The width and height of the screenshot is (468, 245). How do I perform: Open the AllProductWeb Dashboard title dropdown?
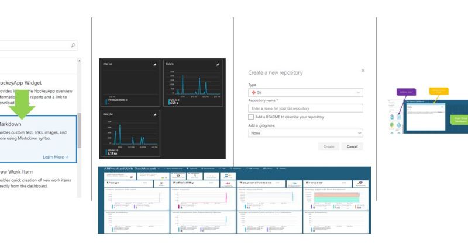(x=159, y=169)
